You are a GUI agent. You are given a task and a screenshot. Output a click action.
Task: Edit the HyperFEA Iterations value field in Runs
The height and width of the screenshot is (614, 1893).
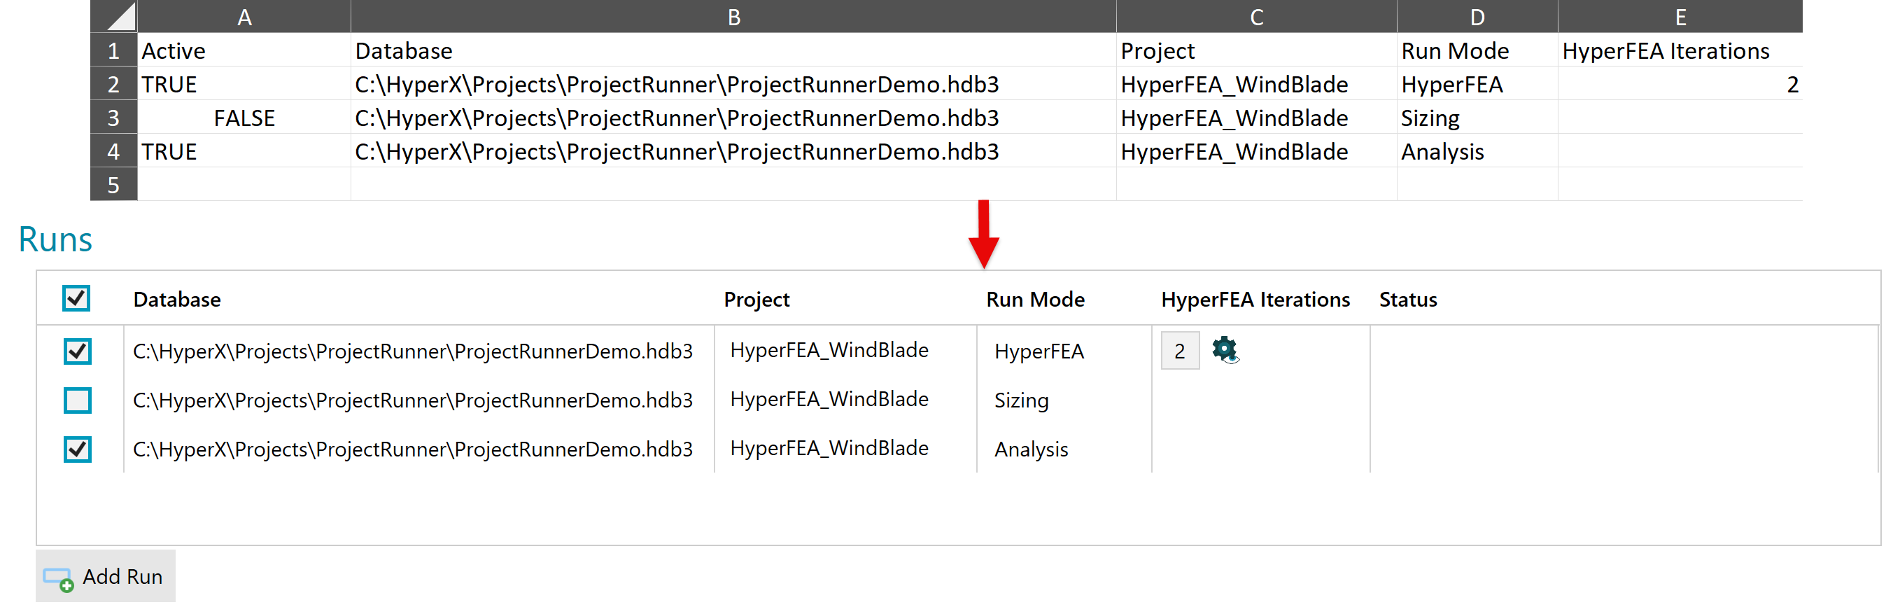tap(1180, 351)
